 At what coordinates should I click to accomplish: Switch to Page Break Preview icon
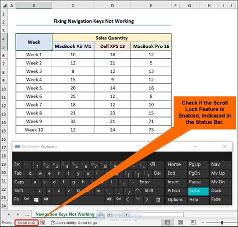[193, 222]
